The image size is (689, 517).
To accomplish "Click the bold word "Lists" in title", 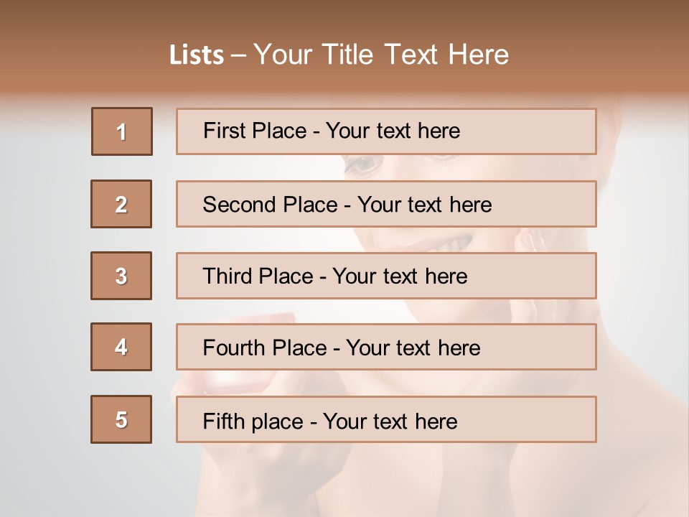I will [x=197, y=55].
